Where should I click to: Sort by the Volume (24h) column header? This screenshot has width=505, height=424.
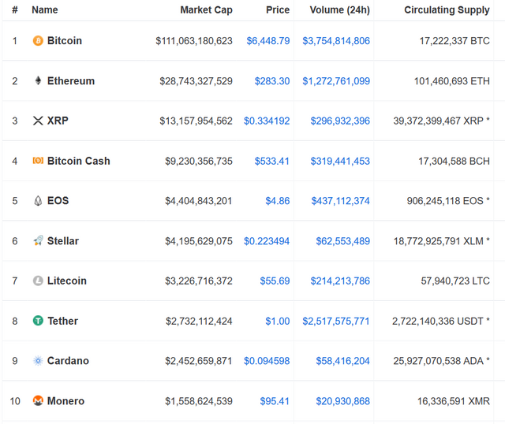click(x=336, y=10)
